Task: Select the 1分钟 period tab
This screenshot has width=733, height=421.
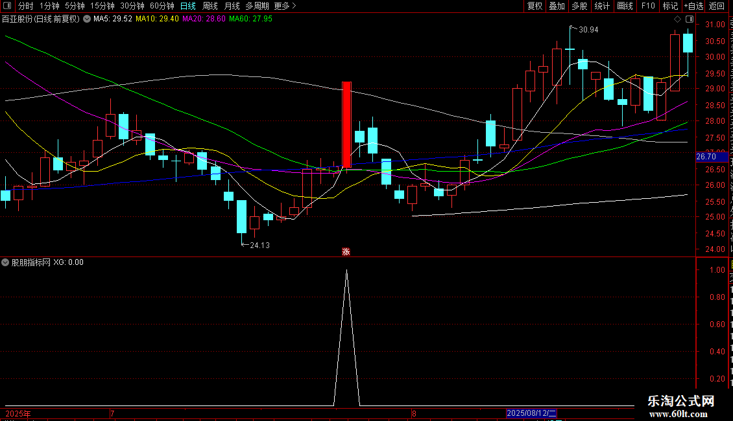Action: coord(49,6)
